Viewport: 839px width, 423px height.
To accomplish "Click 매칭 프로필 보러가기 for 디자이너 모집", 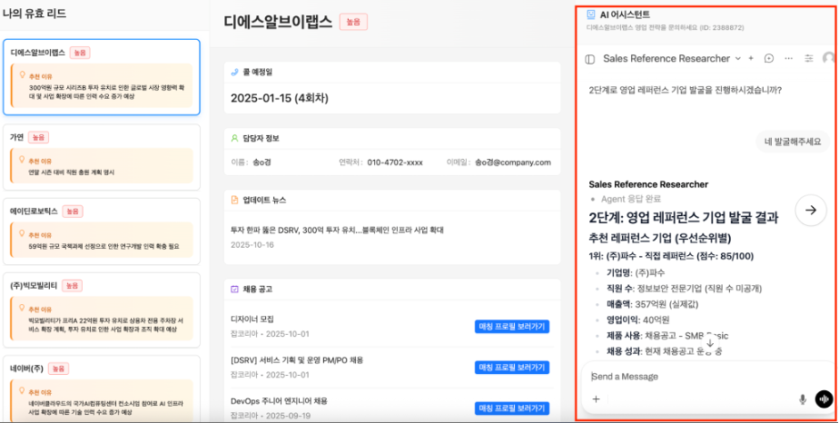I will coord(511,326).
